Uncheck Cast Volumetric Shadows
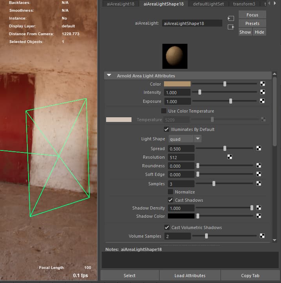 pyautogui.click(x=167, y=227)
